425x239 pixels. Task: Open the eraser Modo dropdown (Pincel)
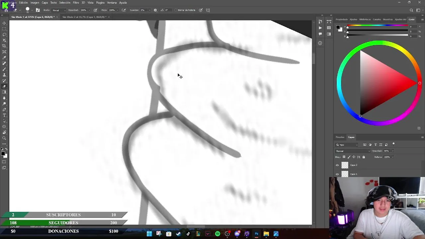tap(59, 10)
